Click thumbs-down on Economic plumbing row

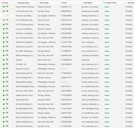[8, 16]
